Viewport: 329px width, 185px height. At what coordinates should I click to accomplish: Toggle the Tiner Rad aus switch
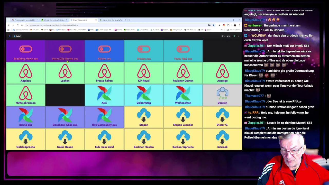pyautogui.click(x=183, y=51)
